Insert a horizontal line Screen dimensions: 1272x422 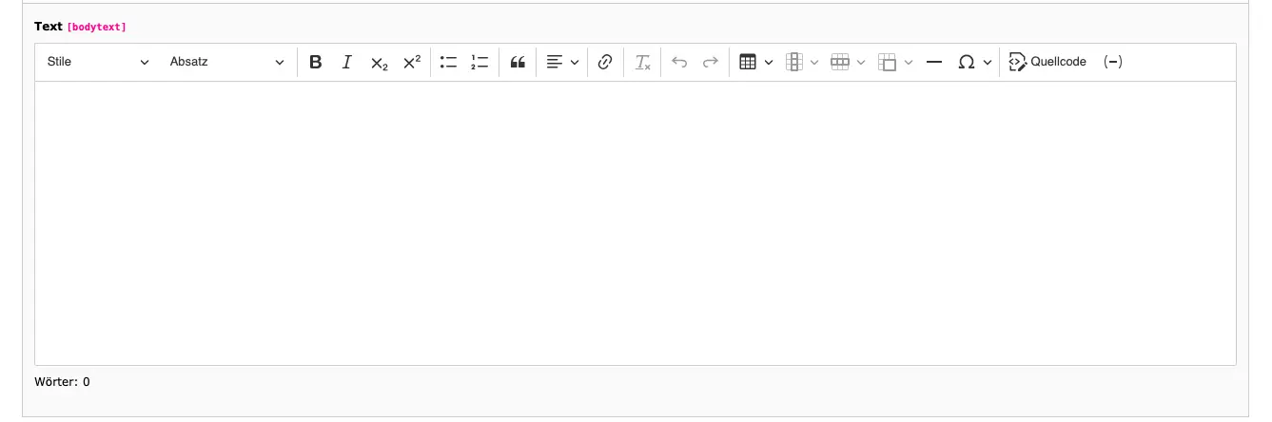(x=934, y=63)
